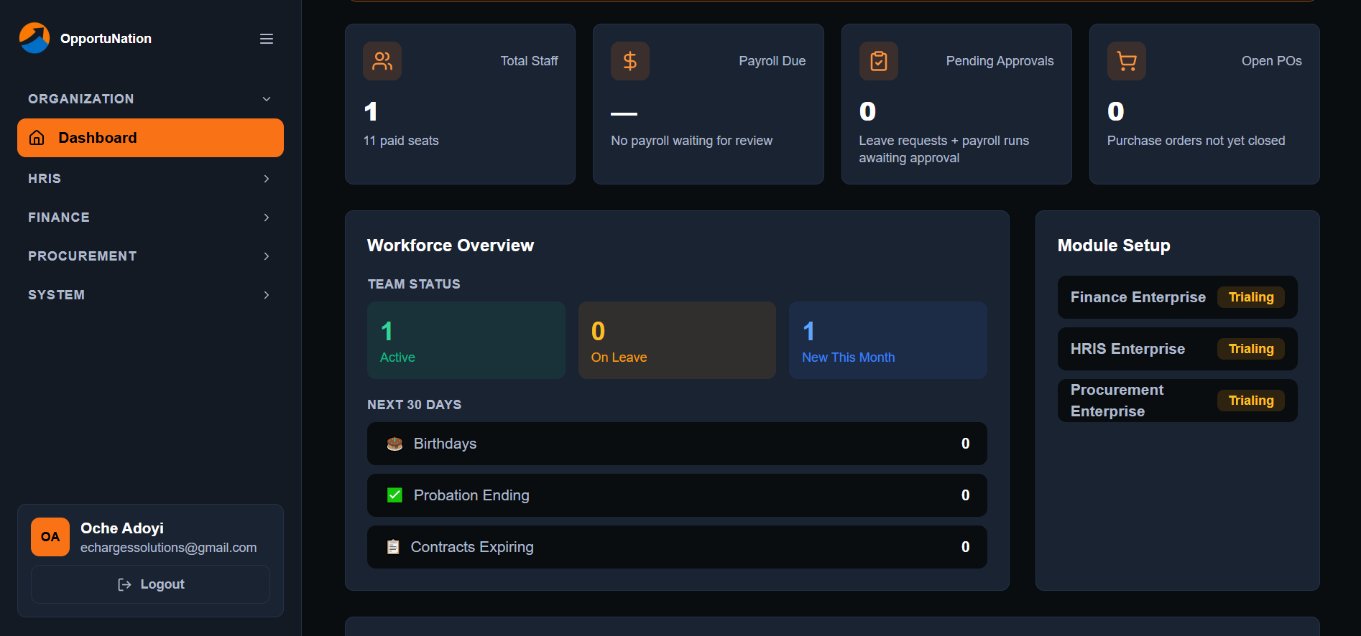The height and width of the screenshot is (636, 1361).
Task: Open the Birthdays row
Action: (677, 444)
